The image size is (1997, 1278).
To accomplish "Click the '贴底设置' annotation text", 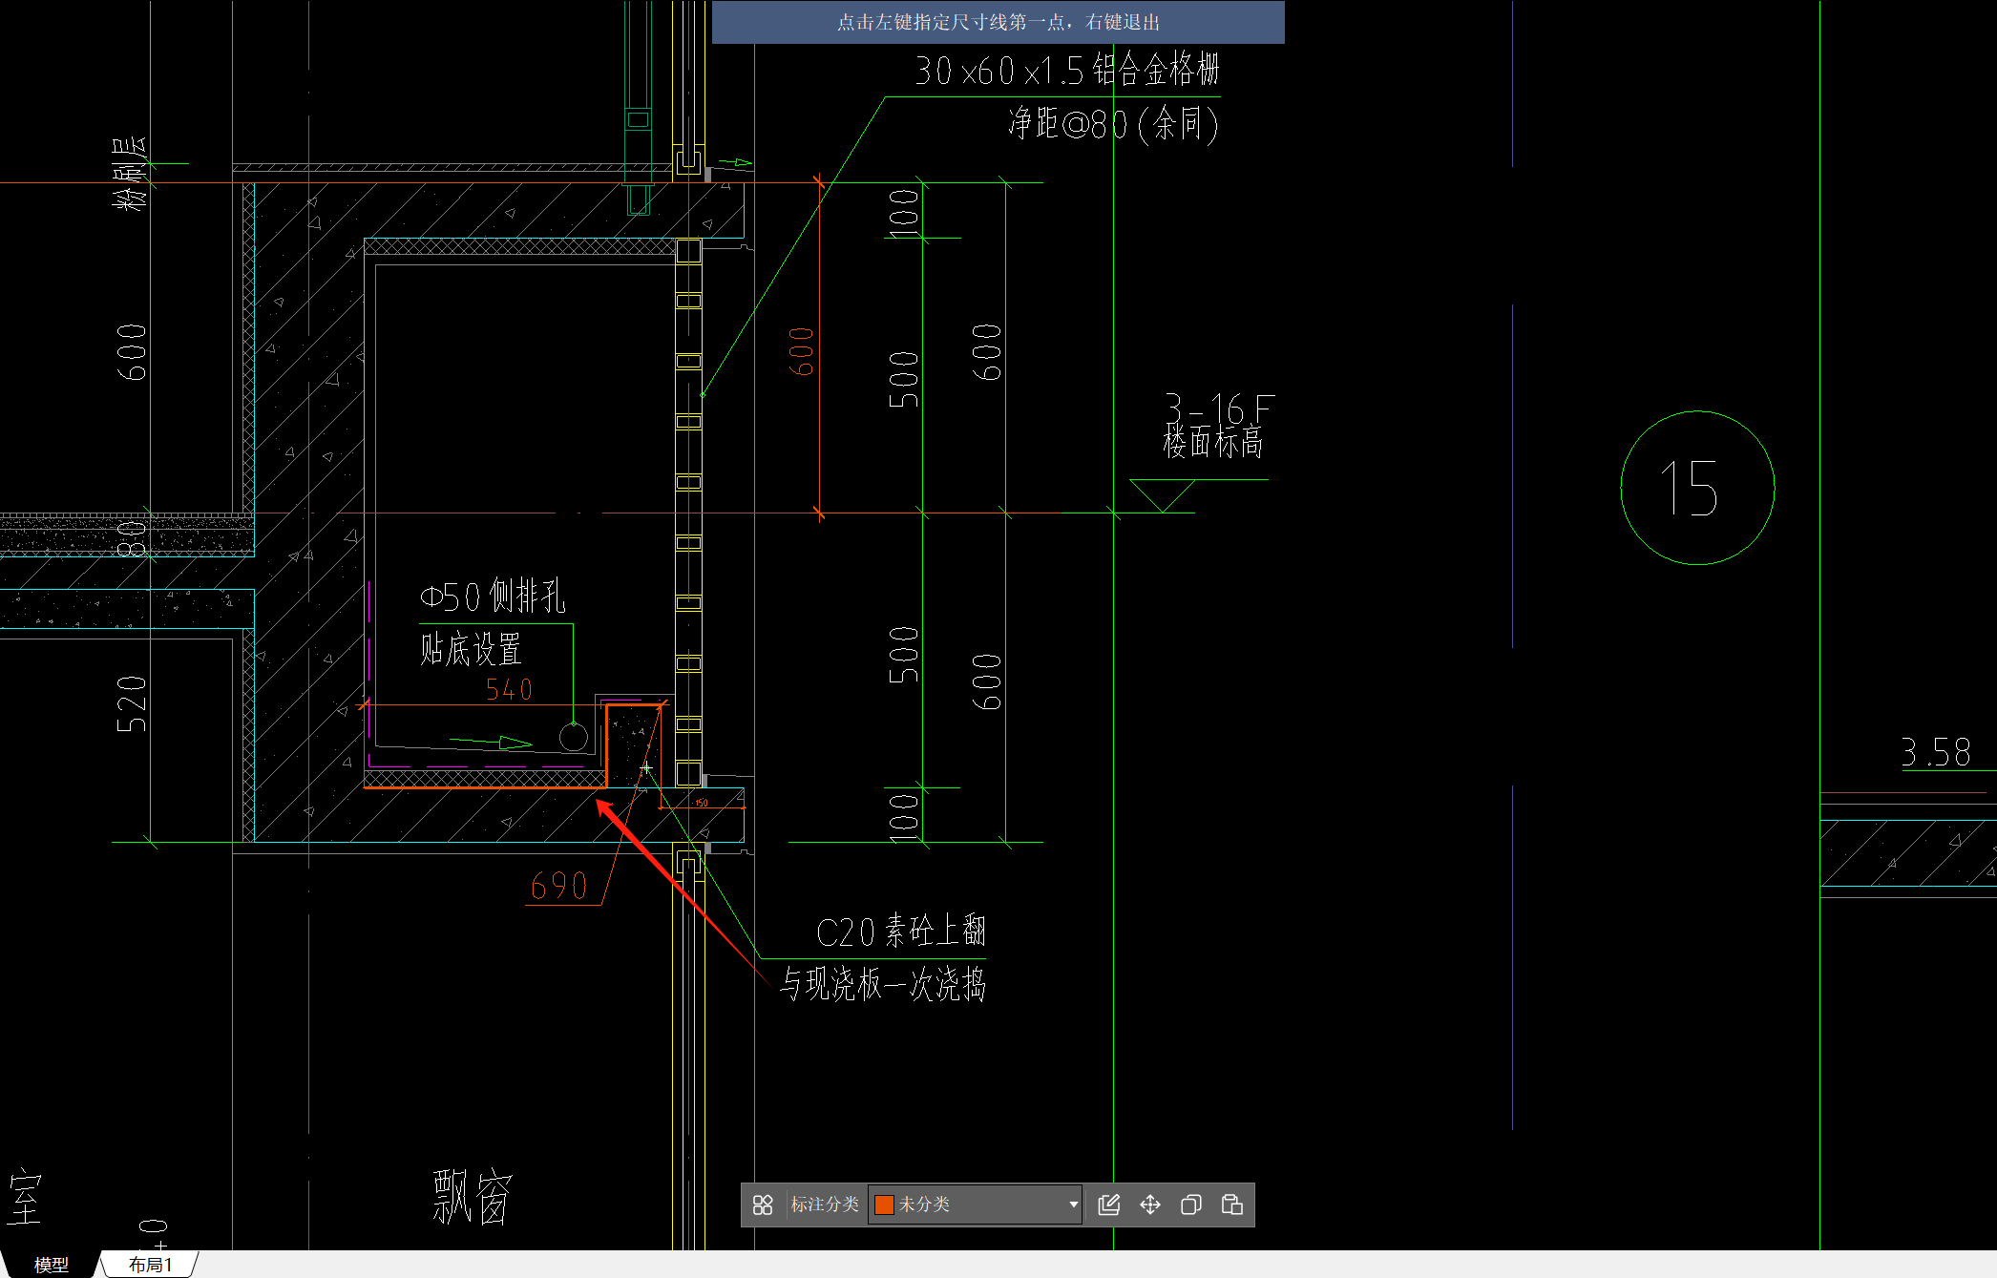I will point(471,650).
